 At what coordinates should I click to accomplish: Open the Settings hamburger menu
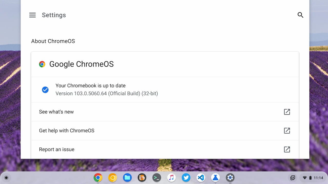pos(33,15)
